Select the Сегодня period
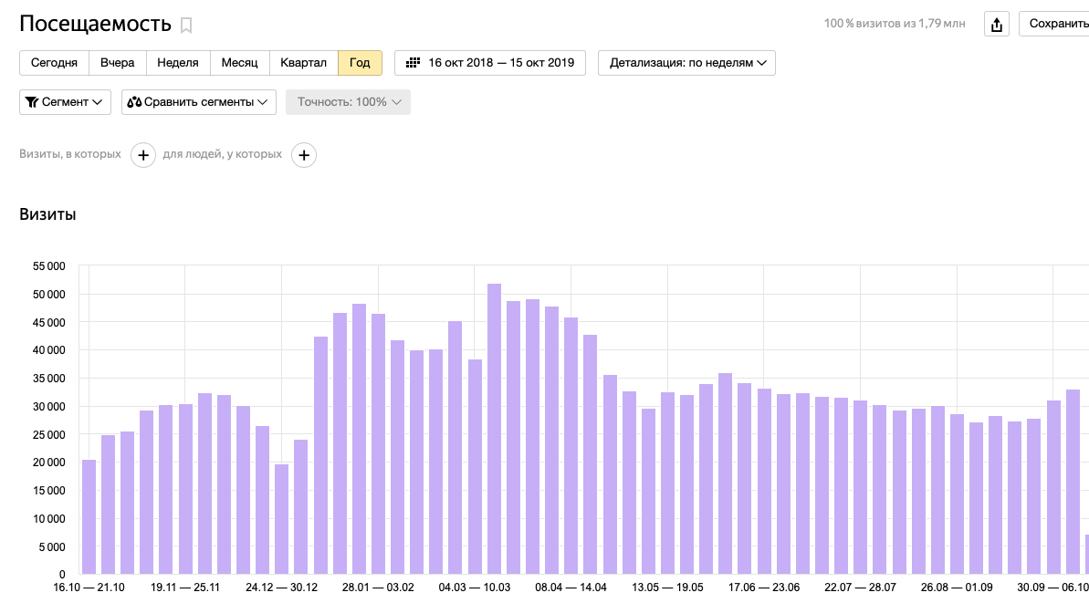1089x603 pixels. point(54,63)
